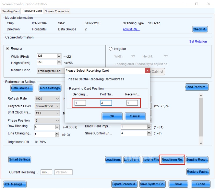Click the Version field
Screen dimensions: 215x189
click(x=64, y=172)
